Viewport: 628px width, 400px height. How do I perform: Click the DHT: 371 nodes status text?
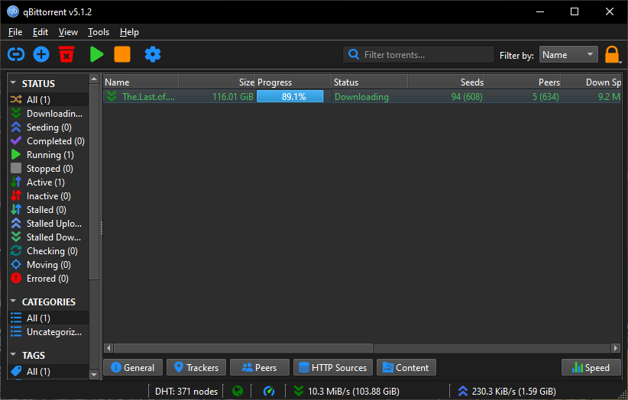[x=186, y=391]
